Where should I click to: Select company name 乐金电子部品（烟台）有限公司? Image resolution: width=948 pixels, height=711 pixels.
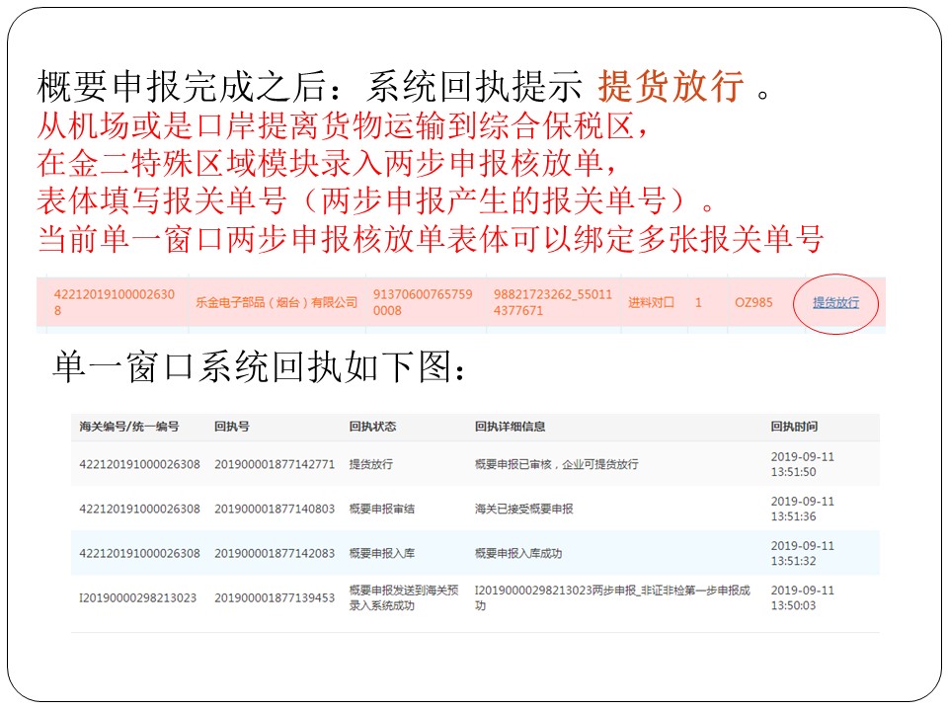coord(276,302)
